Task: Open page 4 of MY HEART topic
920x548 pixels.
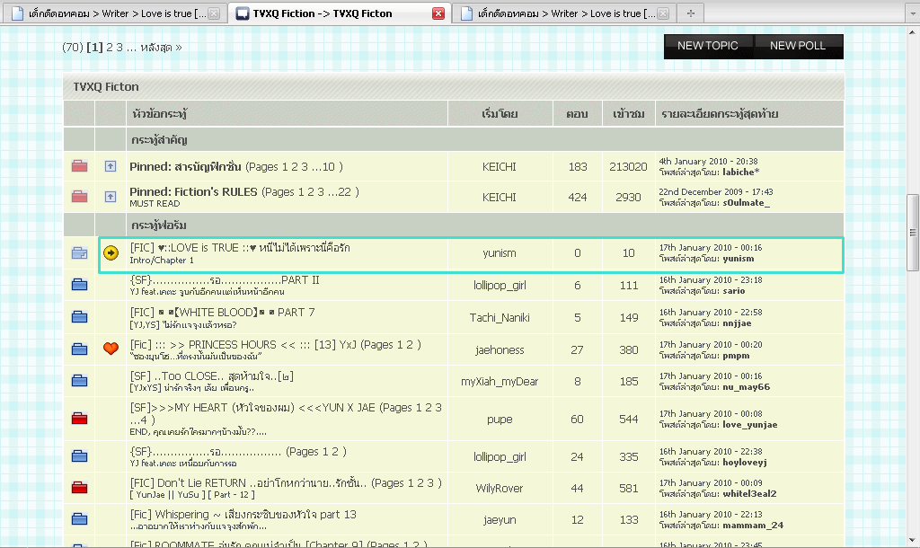Action: point(145,420)
